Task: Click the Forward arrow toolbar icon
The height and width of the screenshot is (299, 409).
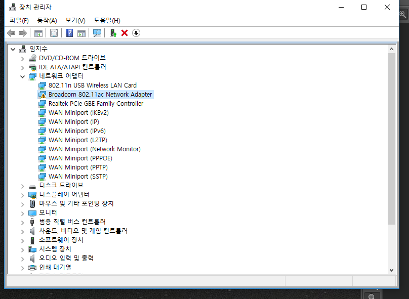Action: 23,33
